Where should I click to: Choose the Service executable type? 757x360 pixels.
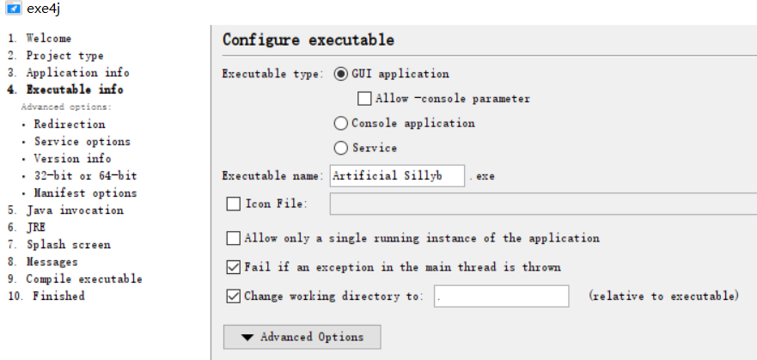tap(341, 148)
